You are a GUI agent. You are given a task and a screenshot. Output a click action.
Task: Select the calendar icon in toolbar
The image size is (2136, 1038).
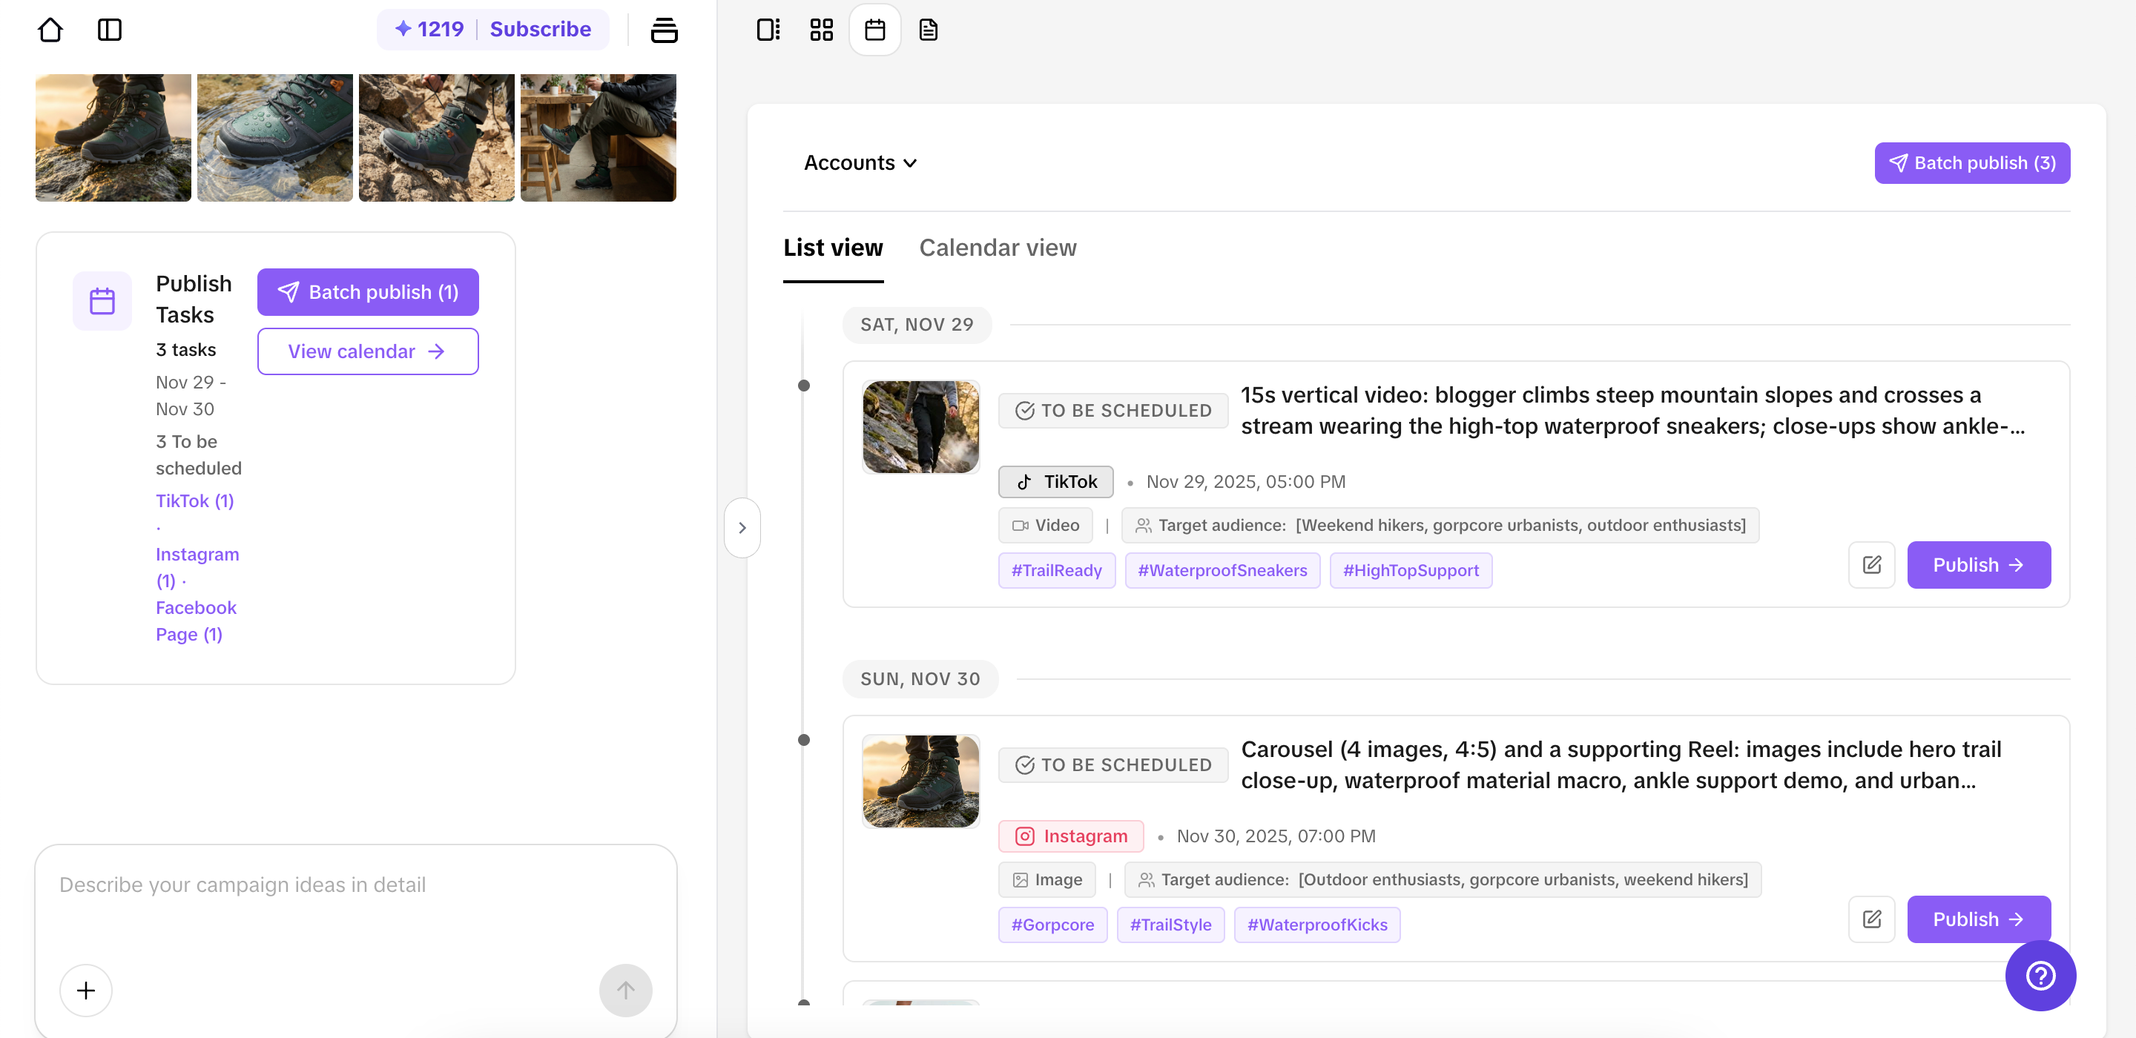(x=874, y=30)
